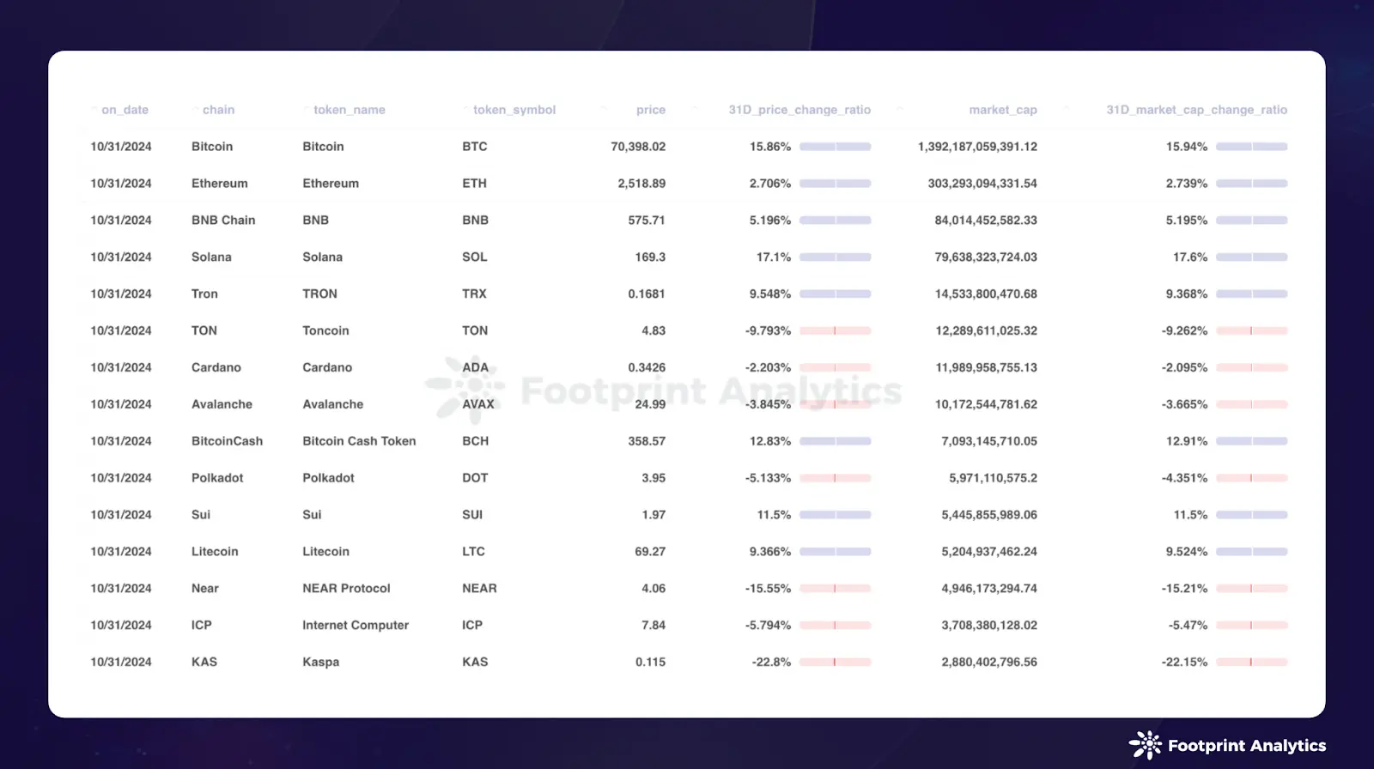Click Kaspa's red market cap change bar

tap(1251, 662)
